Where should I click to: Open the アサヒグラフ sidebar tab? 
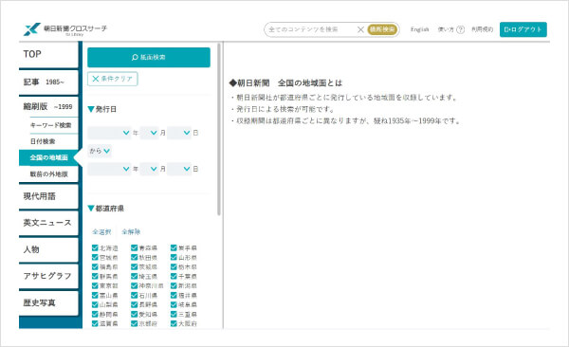[x=48, y=276]
